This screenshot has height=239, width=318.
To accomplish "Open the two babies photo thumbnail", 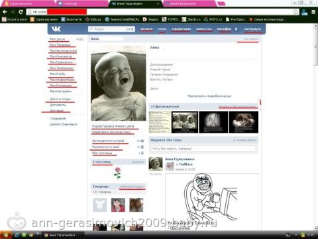I will coord(185,122).
